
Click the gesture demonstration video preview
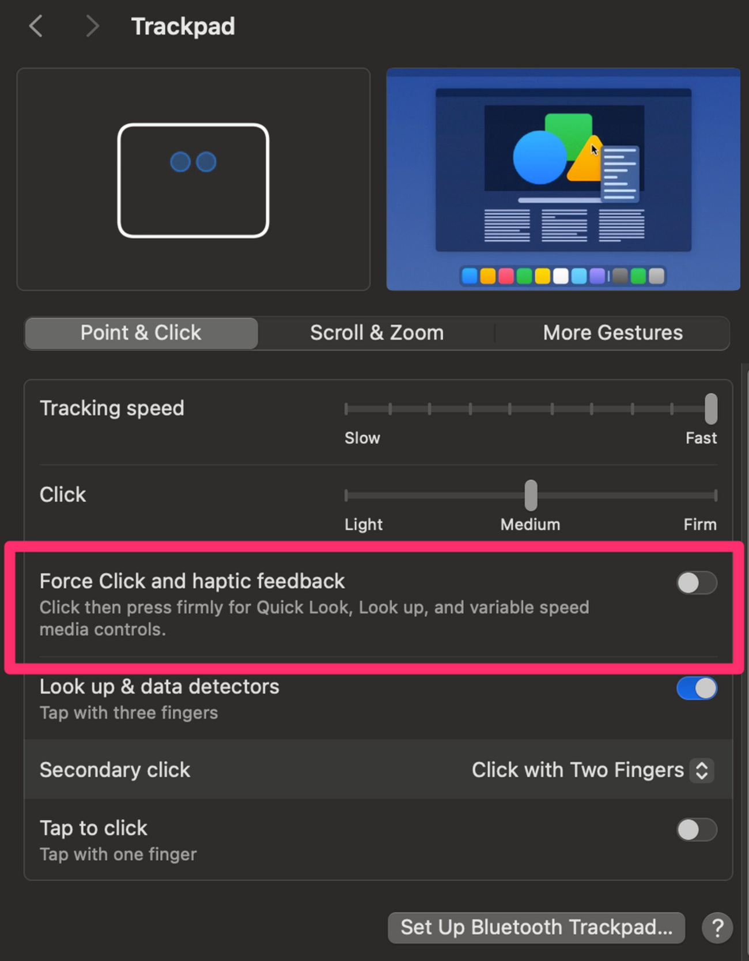(563, 179)
